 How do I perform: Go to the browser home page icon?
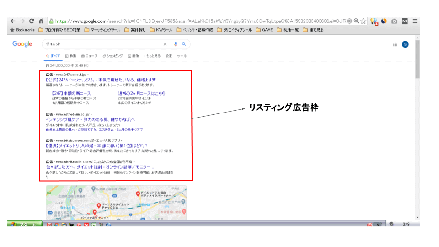[x=41, y=21]
